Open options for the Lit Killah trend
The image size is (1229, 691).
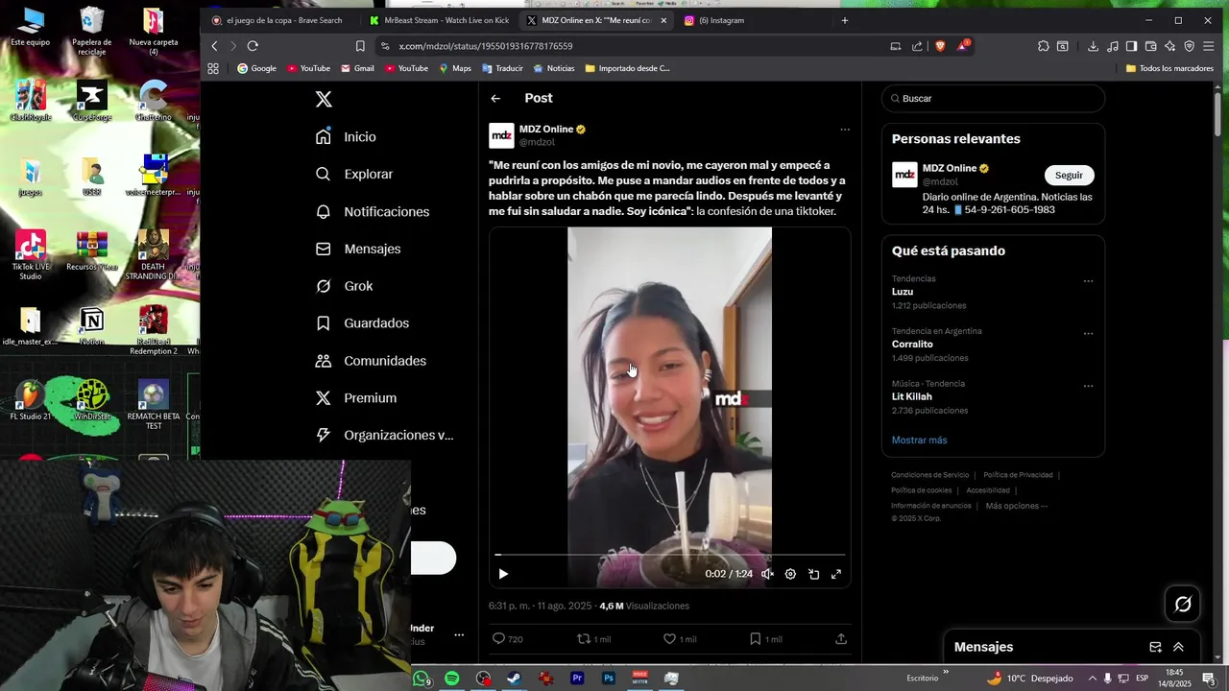pos(1088,386)
